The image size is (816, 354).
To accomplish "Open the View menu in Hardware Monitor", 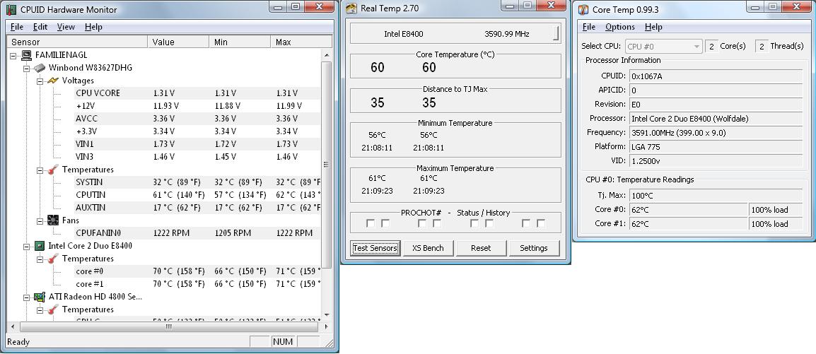I will [x=66, y=27].
